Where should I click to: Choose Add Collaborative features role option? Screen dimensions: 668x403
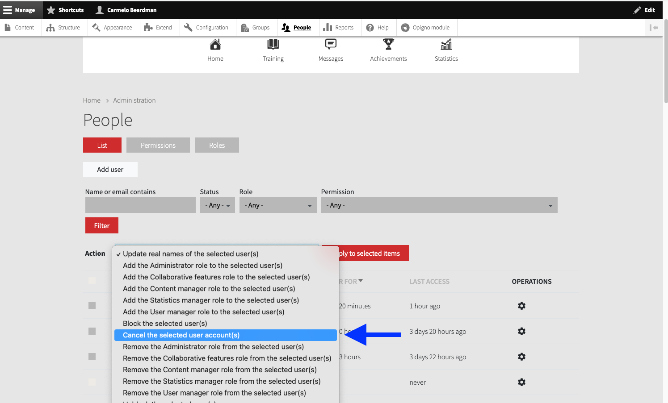[x=226, y=277]
